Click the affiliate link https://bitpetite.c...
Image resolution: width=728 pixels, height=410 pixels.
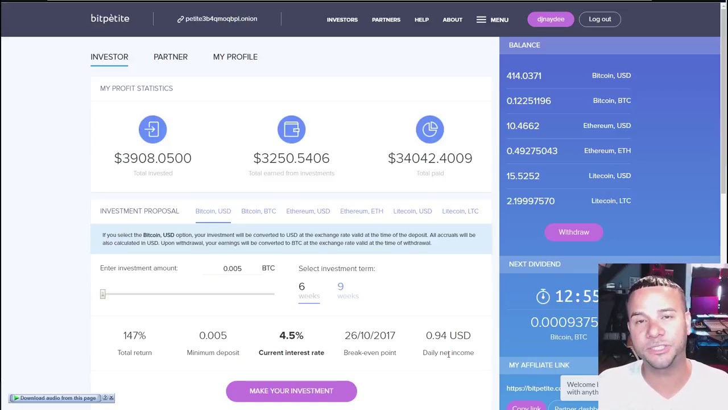(x=533, y=388)
